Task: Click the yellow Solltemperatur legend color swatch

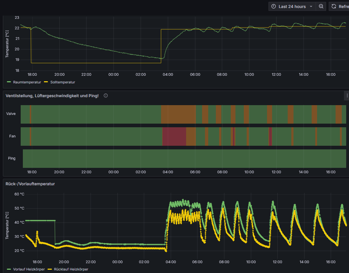Action: (46, 82)
